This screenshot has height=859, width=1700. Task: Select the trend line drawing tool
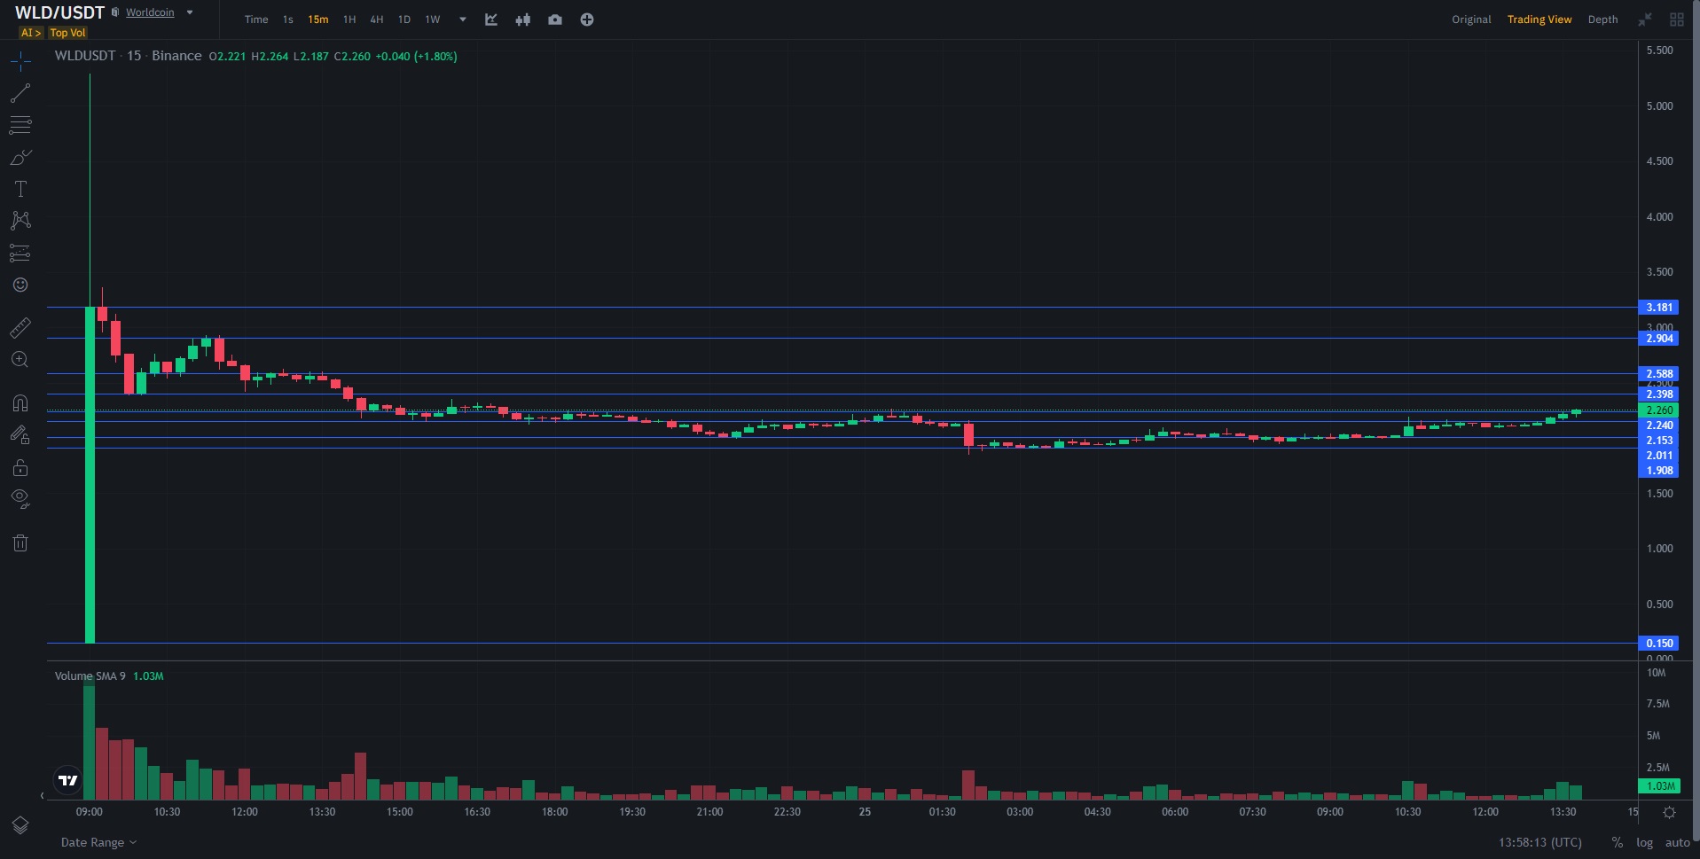(20, 93)
